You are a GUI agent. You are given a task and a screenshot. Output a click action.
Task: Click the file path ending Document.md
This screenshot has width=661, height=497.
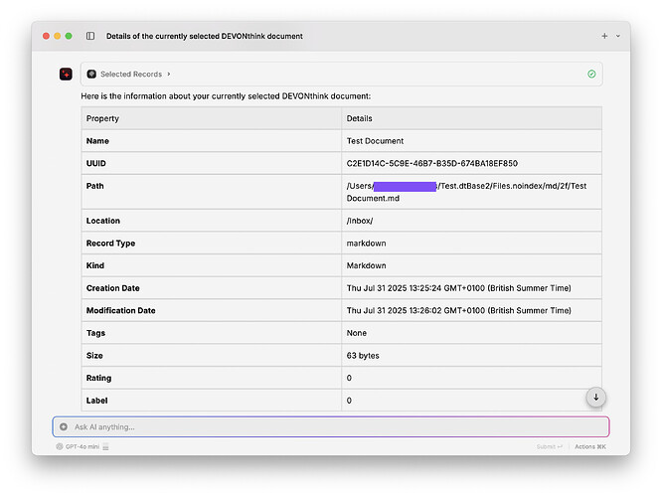[x=466, y=192]
